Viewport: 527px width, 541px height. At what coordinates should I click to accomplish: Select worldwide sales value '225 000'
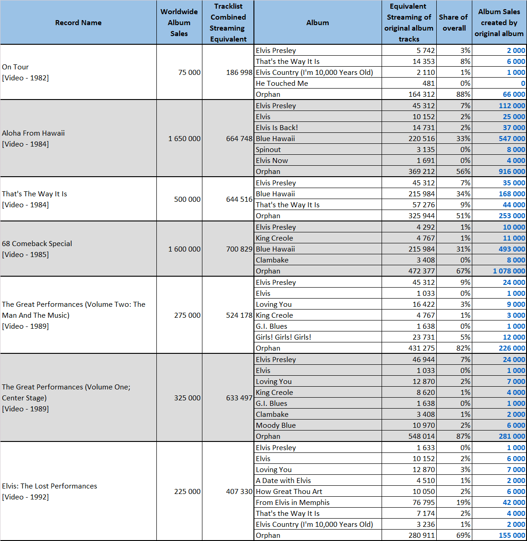point(187,491)
